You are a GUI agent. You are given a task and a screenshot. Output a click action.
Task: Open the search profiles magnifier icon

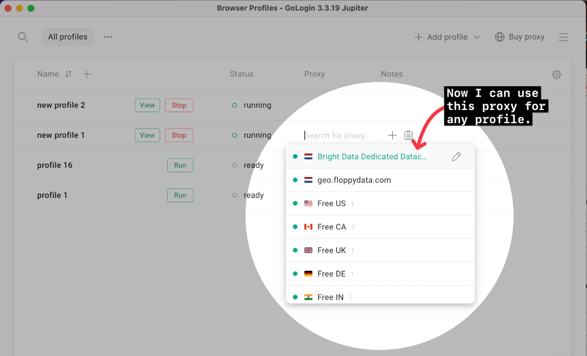click(x=23, y=37)
